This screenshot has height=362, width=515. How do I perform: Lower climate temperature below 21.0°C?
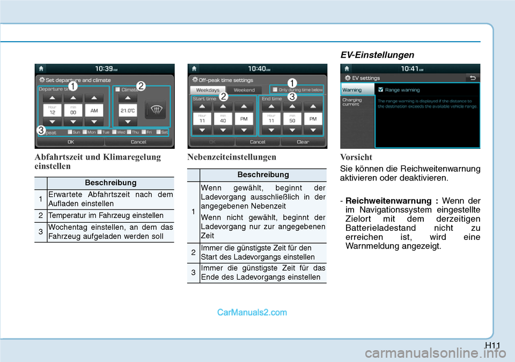(128, 122)
